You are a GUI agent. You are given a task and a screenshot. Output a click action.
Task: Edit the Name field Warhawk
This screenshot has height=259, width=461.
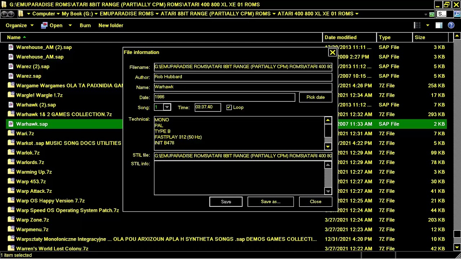243,87
